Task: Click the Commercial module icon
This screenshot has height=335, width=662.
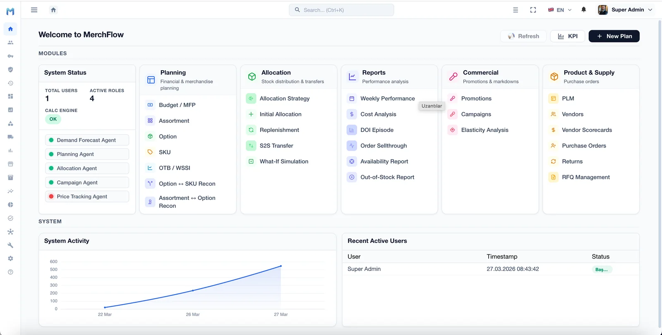Action: [453, 76]
